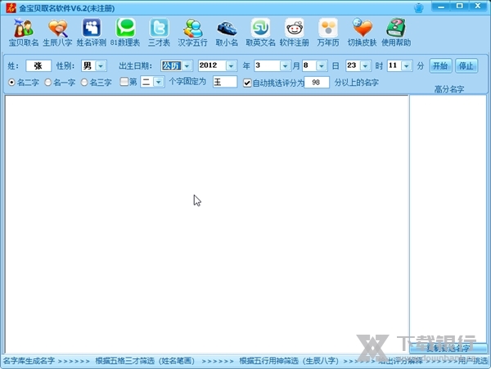Open the 万年历 perpetual calendar
491x369 pixels.
[x=328, y=33]
